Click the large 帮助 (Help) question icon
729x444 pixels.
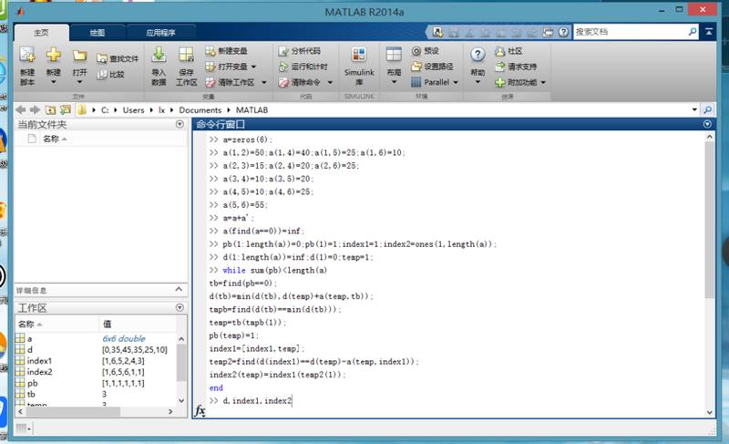[477, 55]
